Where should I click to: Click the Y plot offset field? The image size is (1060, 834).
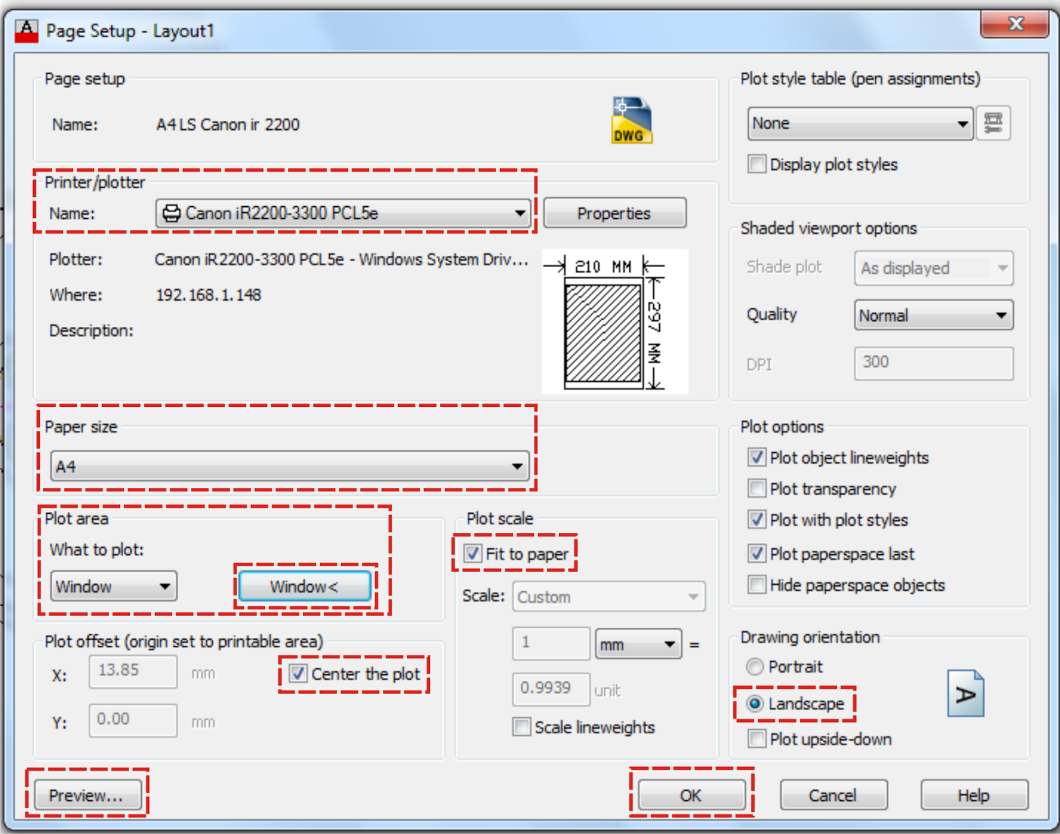[x=133, y=720]
